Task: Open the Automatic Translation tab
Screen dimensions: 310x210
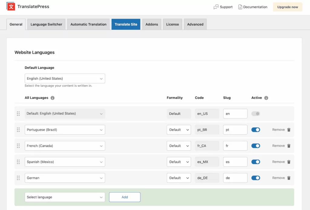Action: pyautogui.click(x=88, y=24)
